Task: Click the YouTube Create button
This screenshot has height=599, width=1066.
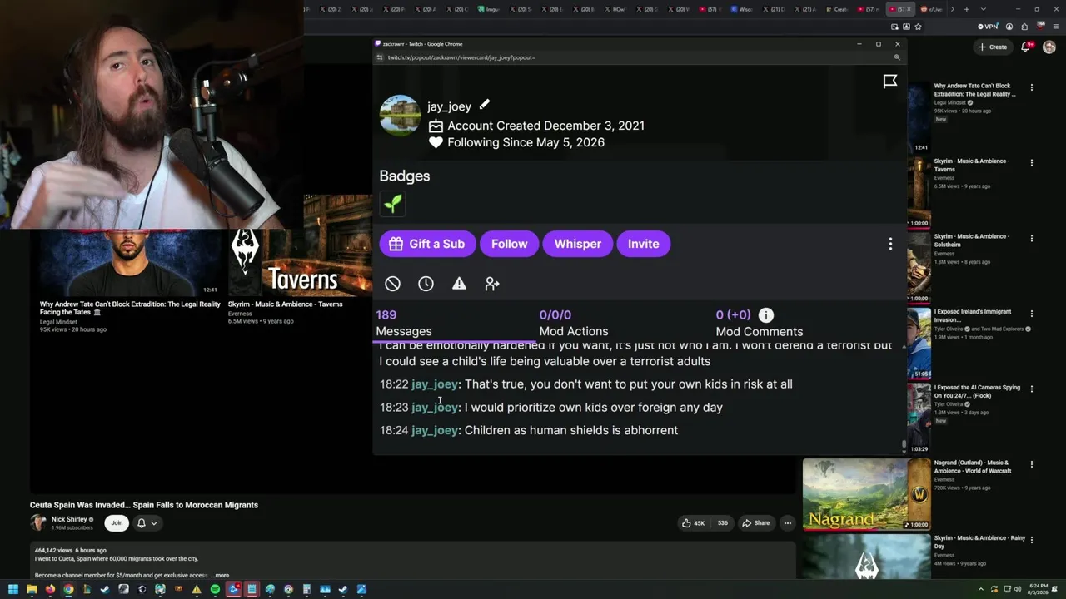Action: point(993,47)
